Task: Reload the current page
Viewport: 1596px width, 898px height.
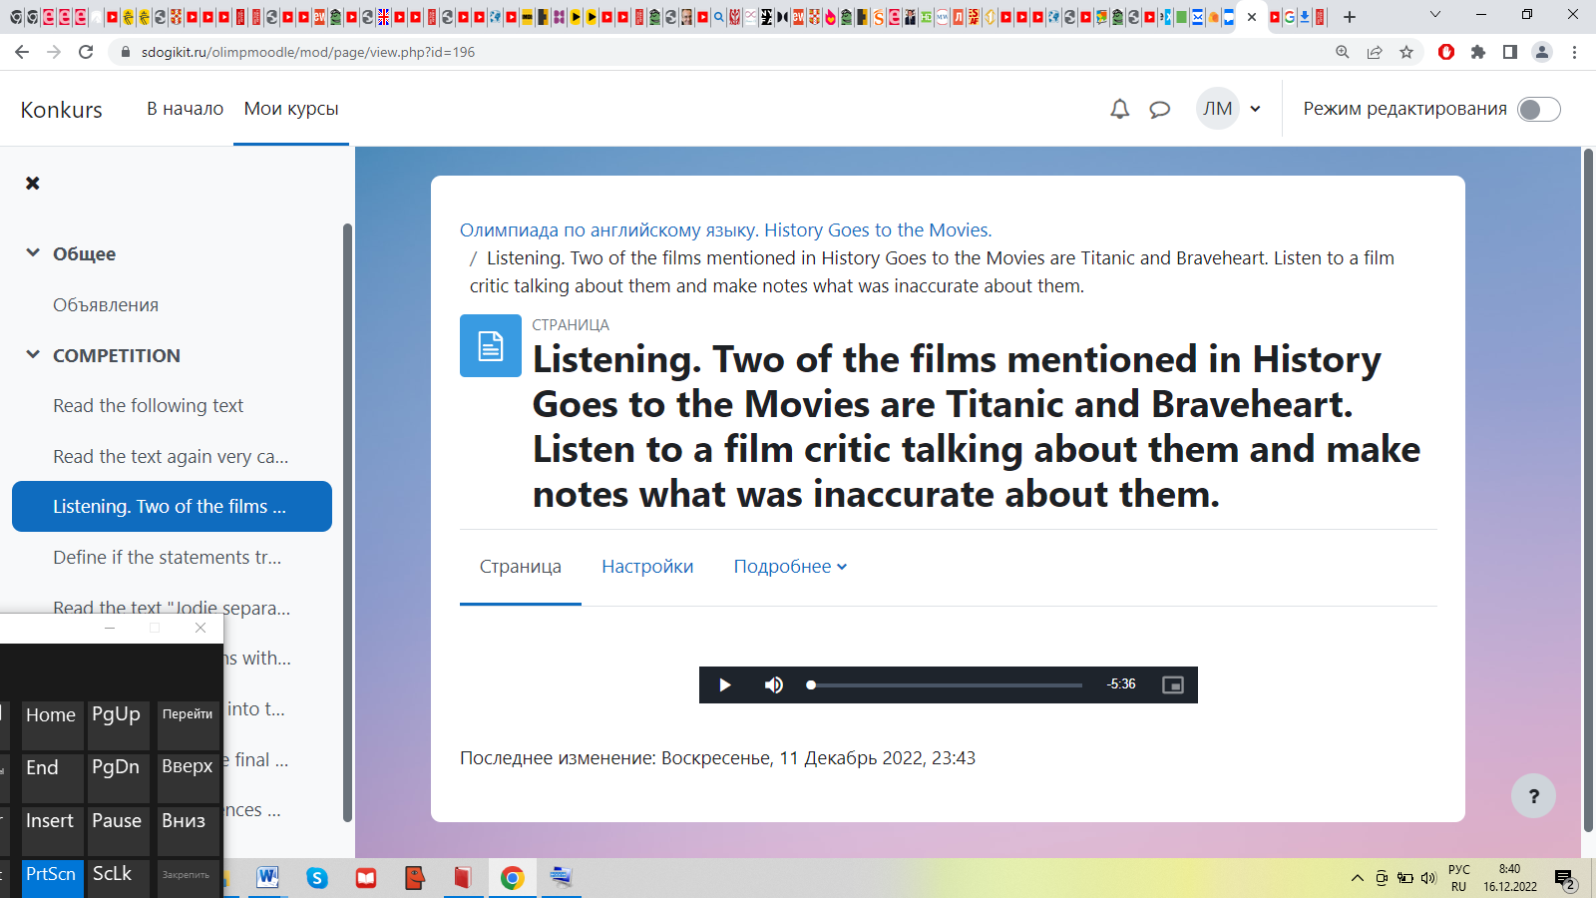Action: pyautogui.click(x=86, y=52)
